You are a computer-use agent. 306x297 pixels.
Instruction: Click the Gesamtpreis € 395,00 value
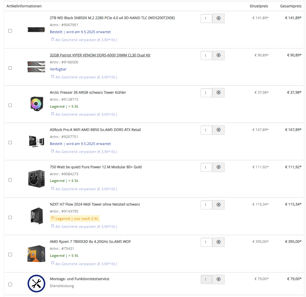(x=293, y=242)
